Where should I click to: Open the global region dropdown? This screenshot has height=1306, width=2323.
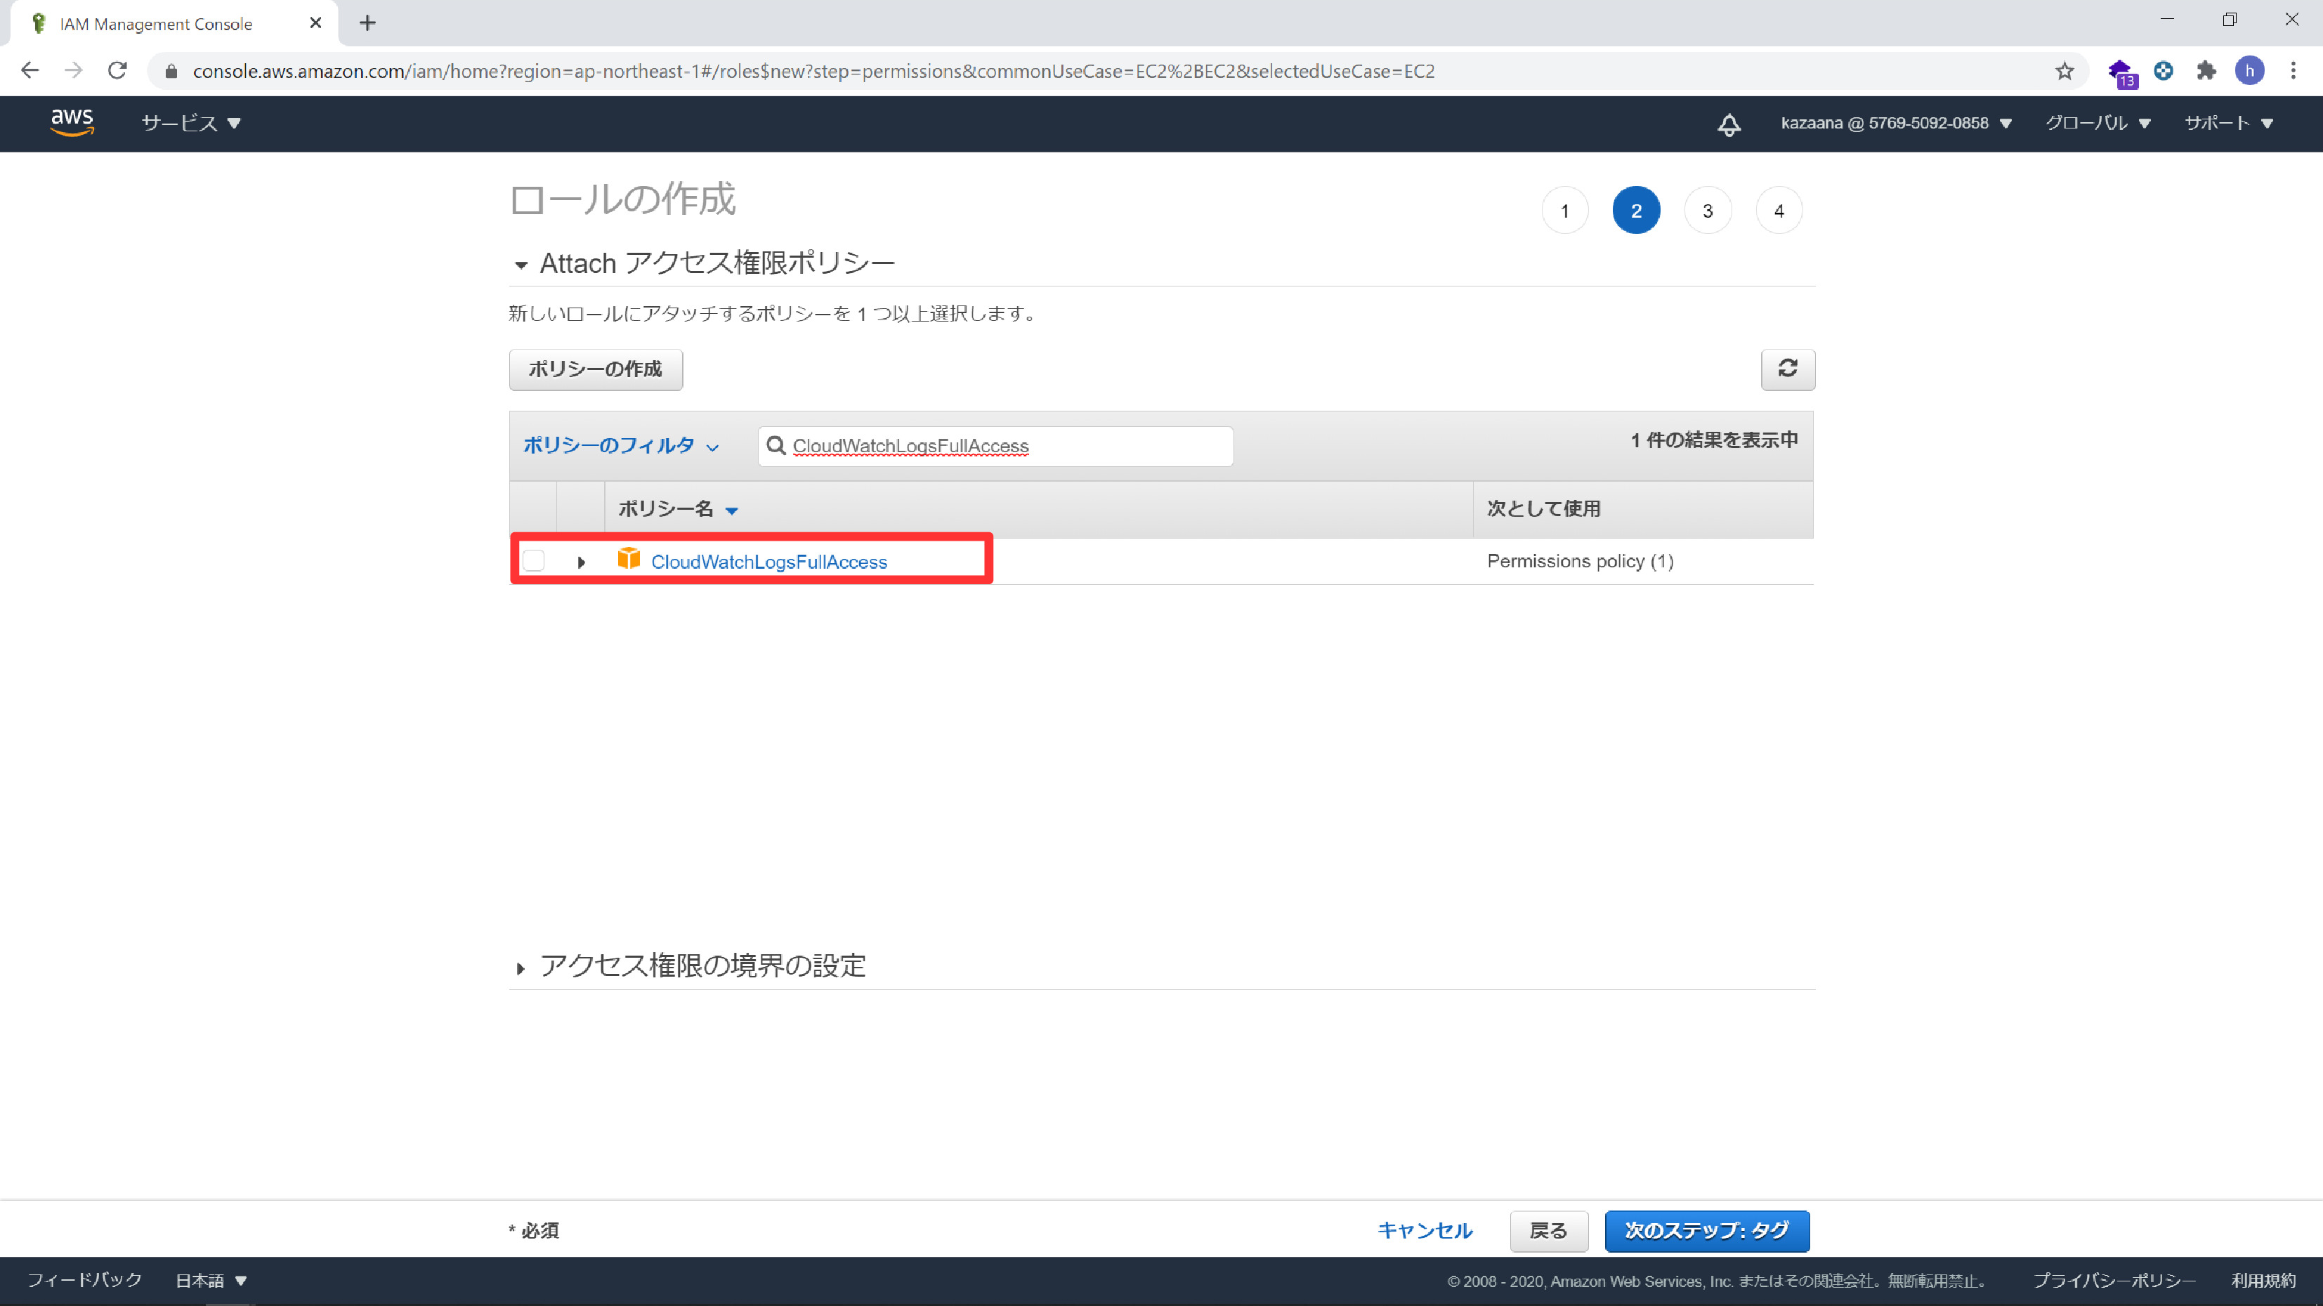(x=2098, y=124)
